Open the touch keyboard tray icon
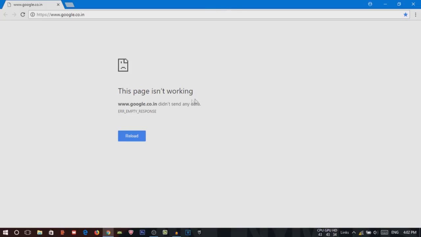The height and width of the screenshot is (237, 421). (384, 232)
